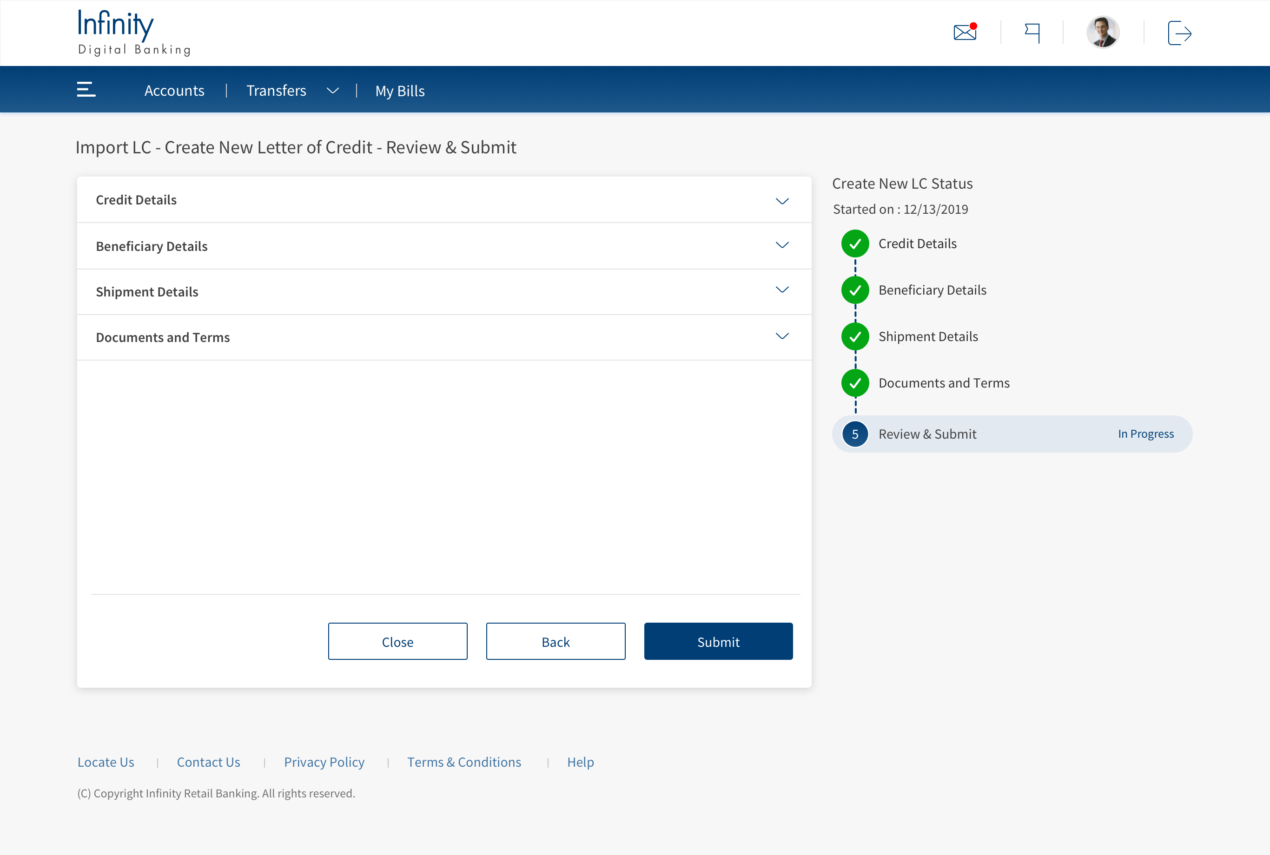Open the user profile avatar
The width and height of the screenshot is (1270, 855).
pos(1103,32)
